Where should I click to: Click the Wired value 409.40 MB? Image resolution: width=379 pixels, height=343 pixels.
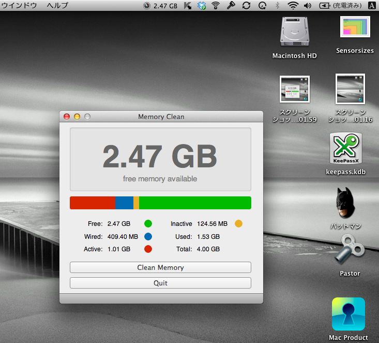click(x=123, y=236)
